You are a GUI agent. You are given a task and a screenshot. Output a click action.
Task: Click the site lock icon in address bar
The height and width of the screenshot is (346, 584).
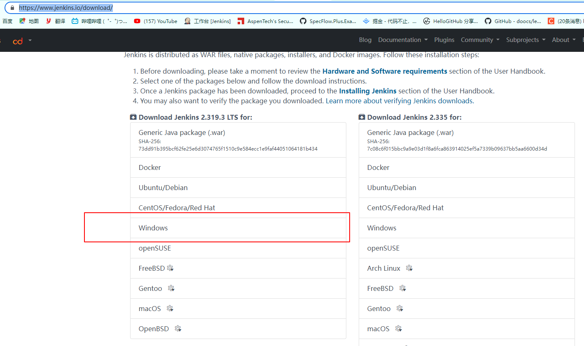click(x=12, y=8)
